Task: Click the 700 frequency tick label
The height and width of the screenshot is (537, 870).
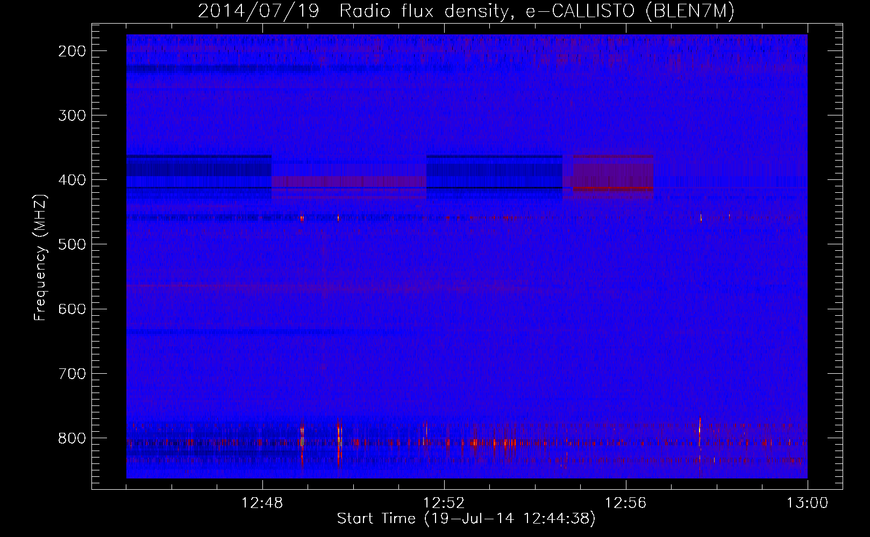Action: (x=72, y=373)
